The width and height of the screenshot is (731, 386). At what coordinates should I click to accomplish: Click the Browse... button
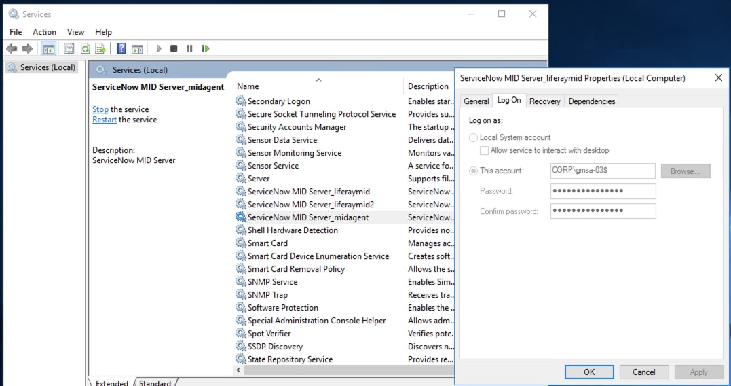click(x=686, y=171)
